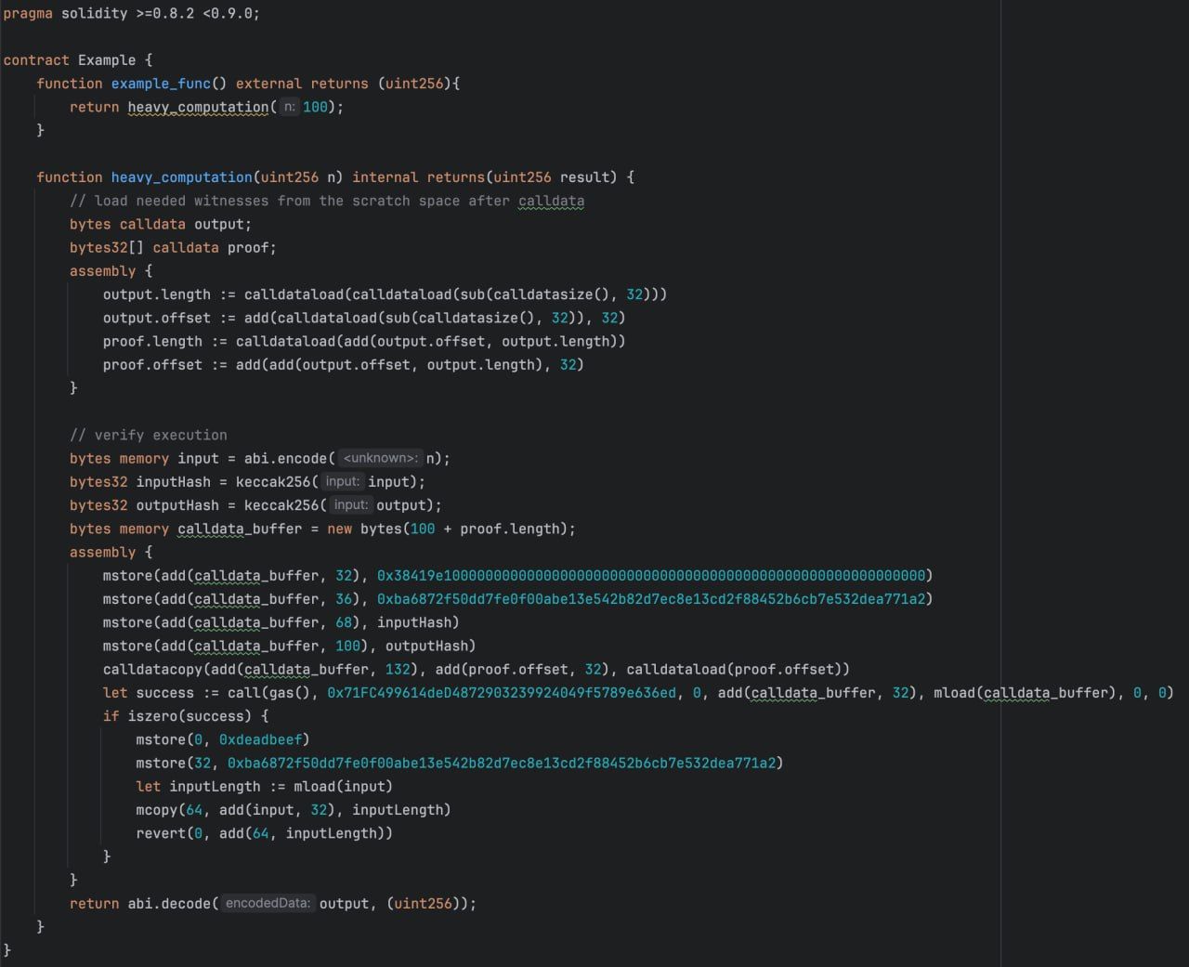Click 'inputHash' in its bytes32 declaration

[173, 481]
